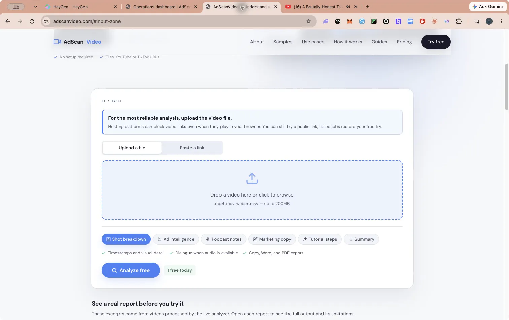This screenshot has width=509, height=320.
Task: Choose the Podcast notes output option
Action: tap(224, 239)
